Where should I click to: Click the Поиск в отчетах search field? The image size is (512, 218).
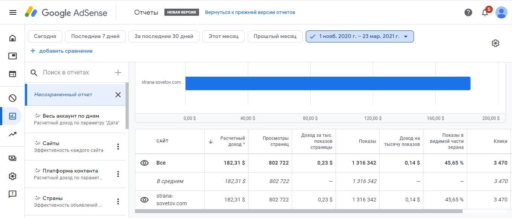coord(75,73)
